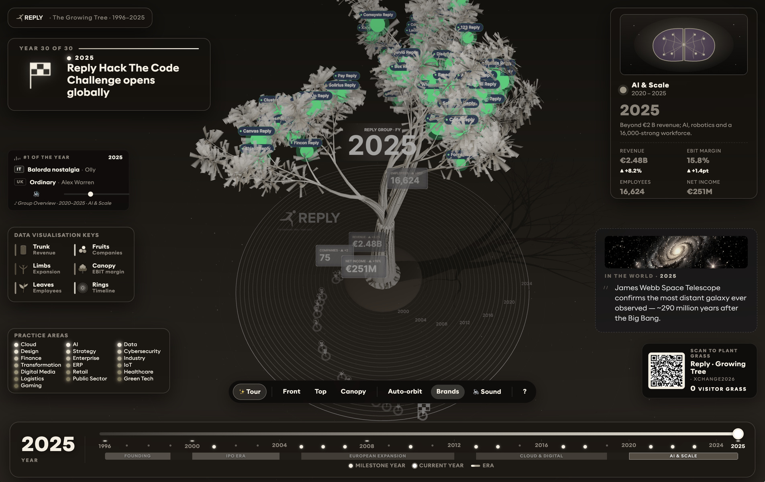Switch to Canopy view

pyautogui.click(x=353, y=391)
